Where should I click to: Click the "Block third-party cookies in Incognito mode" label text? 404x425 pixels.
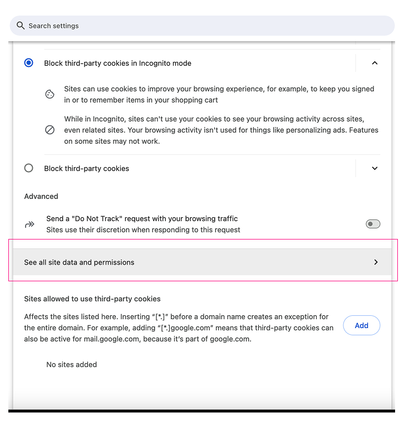coord(118,63)
